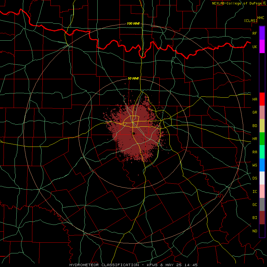Click the IC light pink legend swatch
Screen dimensions: 267x267
[262, 191]
